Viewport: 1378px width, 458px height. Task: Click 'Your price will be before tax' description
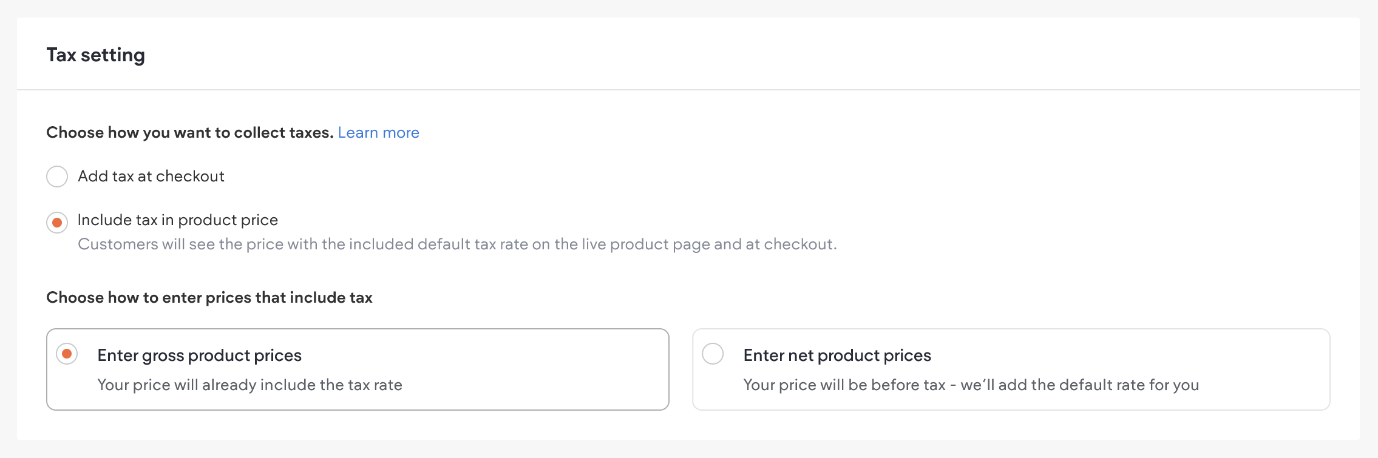(844, 385)
